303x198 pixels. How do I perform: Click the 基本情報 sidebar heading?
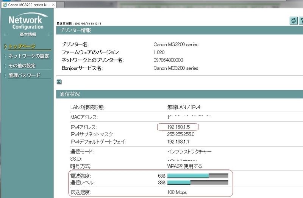(28, 34)
